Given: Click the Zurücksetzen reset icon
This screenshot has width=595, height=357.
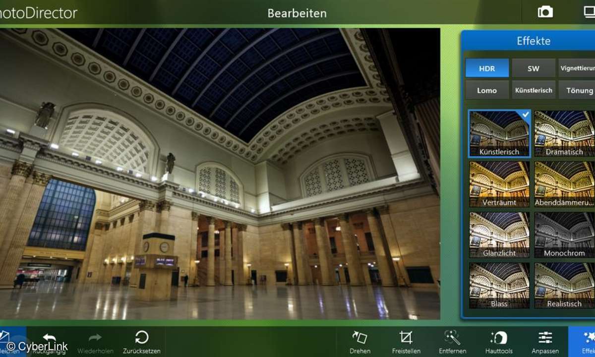Looking at the screenshot, I should click(142, 338).
